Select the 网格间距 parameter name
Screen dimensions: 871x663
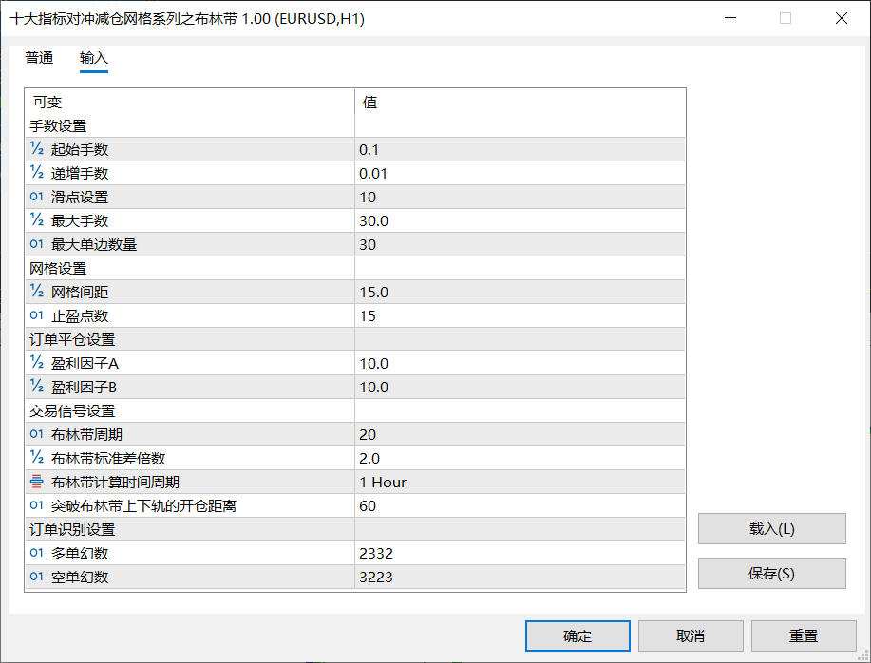click(x=80, y=292)
